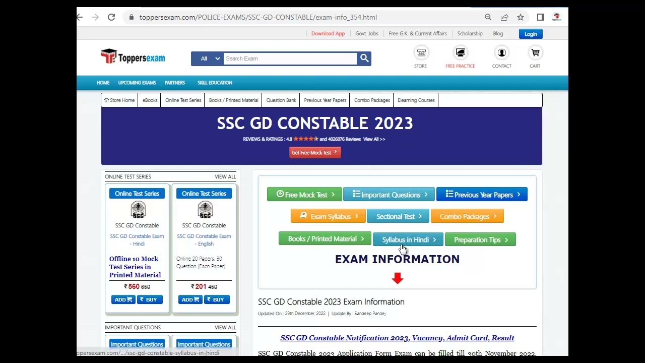This screenshot has width=645, height=363.
Task: Click blue Previous Year Papers button
Action: (x=482, y=195)
